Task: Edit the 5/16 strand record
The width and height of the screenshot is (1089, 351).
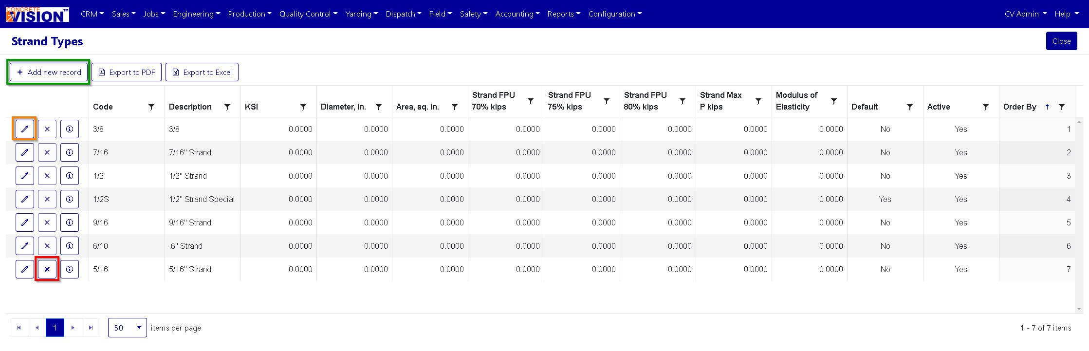Action: point(24,269)
